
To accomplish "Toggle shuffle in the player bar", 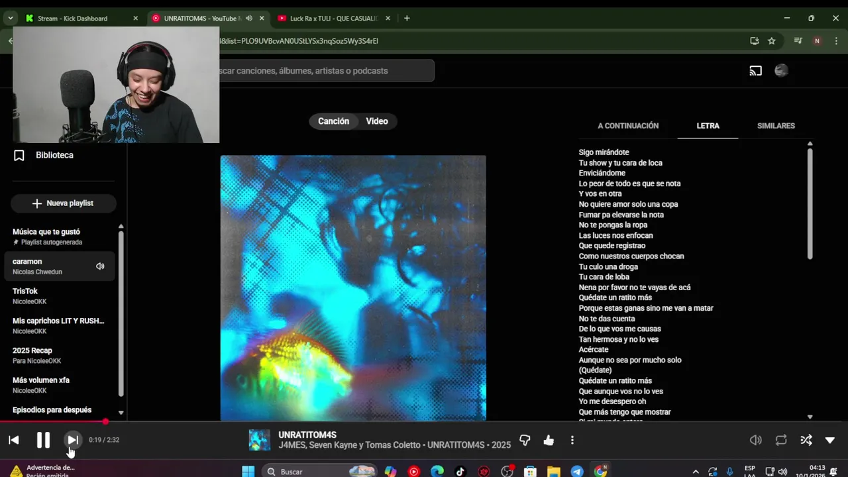I will pos(806,440).
